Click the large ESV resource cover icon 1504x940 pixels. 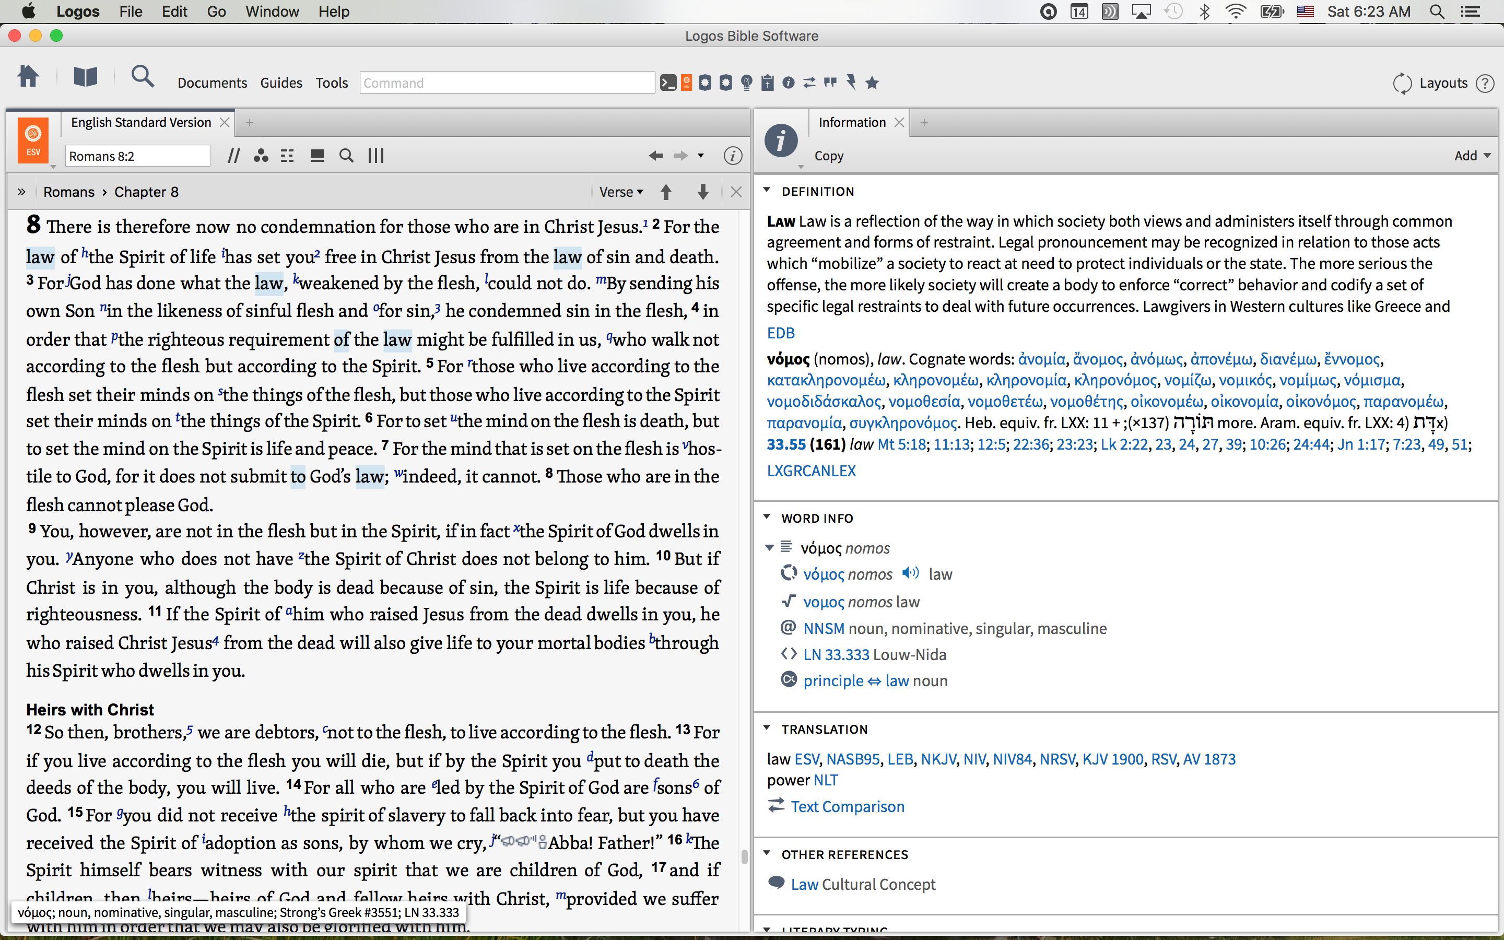pos(33,140)
